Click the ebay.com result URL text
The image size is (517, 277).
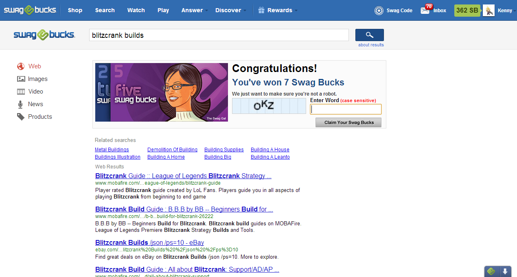(166, 250)
